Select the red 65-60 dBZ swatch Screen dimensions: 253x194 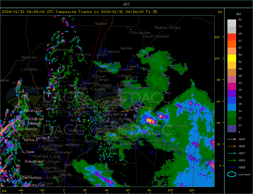pyautogui.click(x=232, y=37)
